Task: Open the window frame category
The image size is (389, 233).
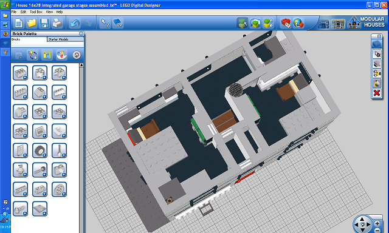Action: (40, 131)
